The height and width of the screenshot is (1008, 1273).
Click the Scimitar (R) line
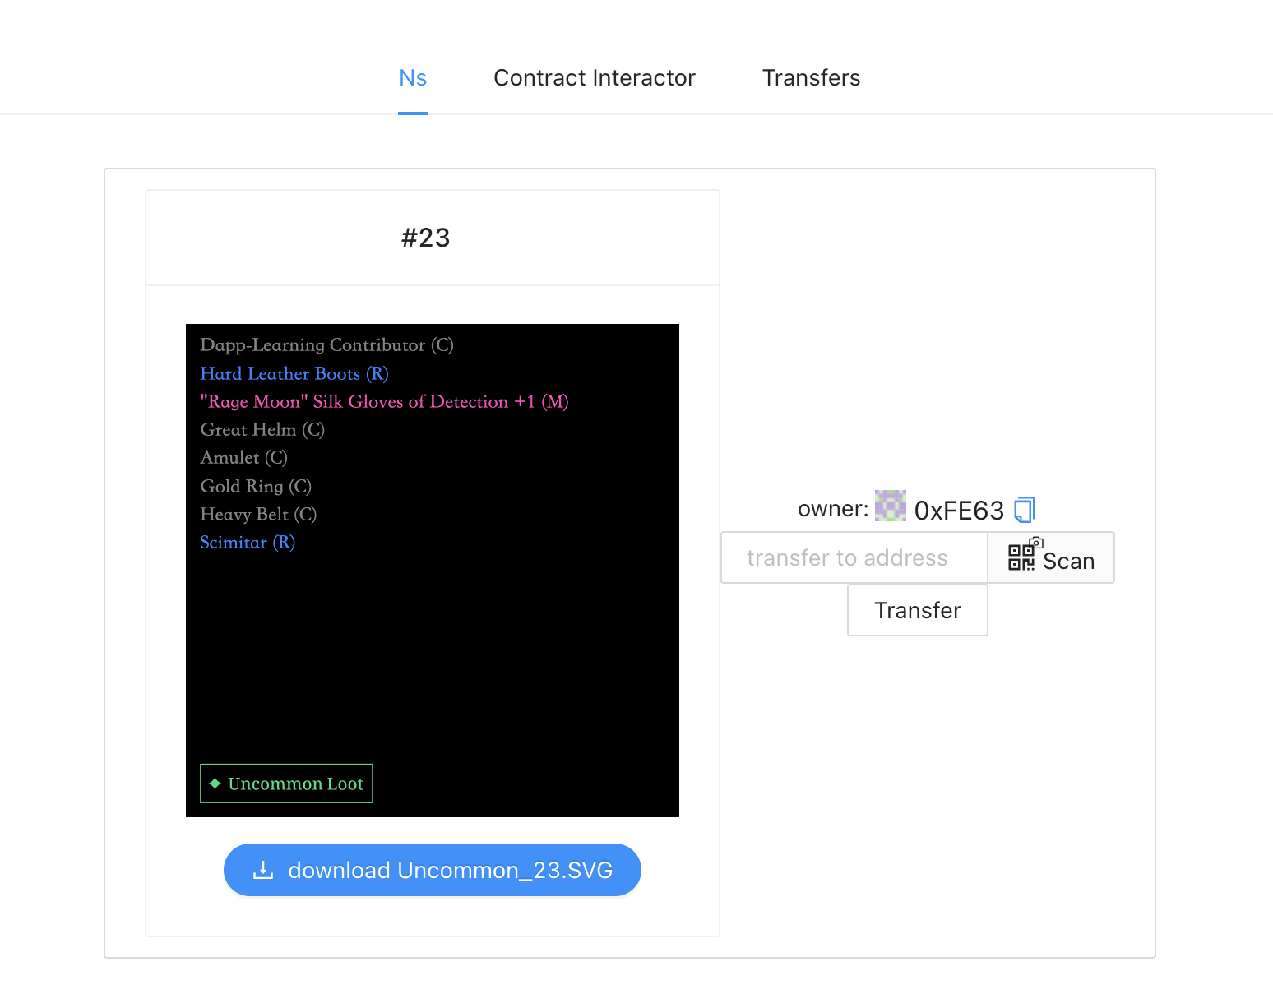[248, 542]
